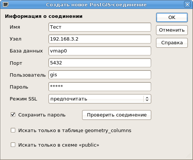Click the Порт field showing 5432
The height and width of the screenshot is (160, 193).
point(100,63)
